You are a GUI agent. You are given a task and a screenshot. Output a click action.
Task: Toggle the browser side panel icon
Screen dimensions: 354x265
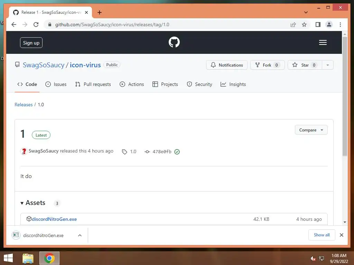(x=318, y=24)
